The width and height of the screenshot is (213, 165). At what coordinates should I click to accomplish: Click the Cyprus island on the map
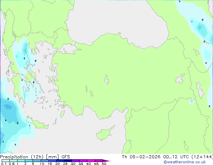pyautogui.click(x=104, y=133)
